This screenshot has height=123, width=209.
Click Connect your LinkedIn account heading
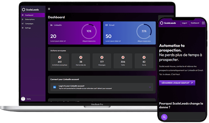coord(65,79)
